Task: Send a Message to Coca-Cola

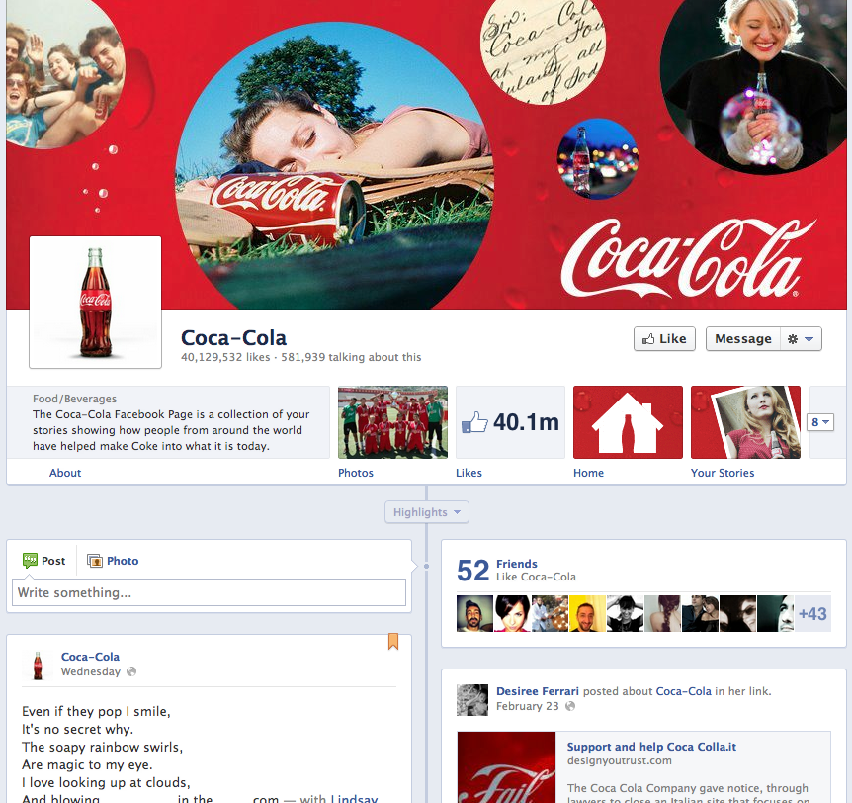Action: 743,339
